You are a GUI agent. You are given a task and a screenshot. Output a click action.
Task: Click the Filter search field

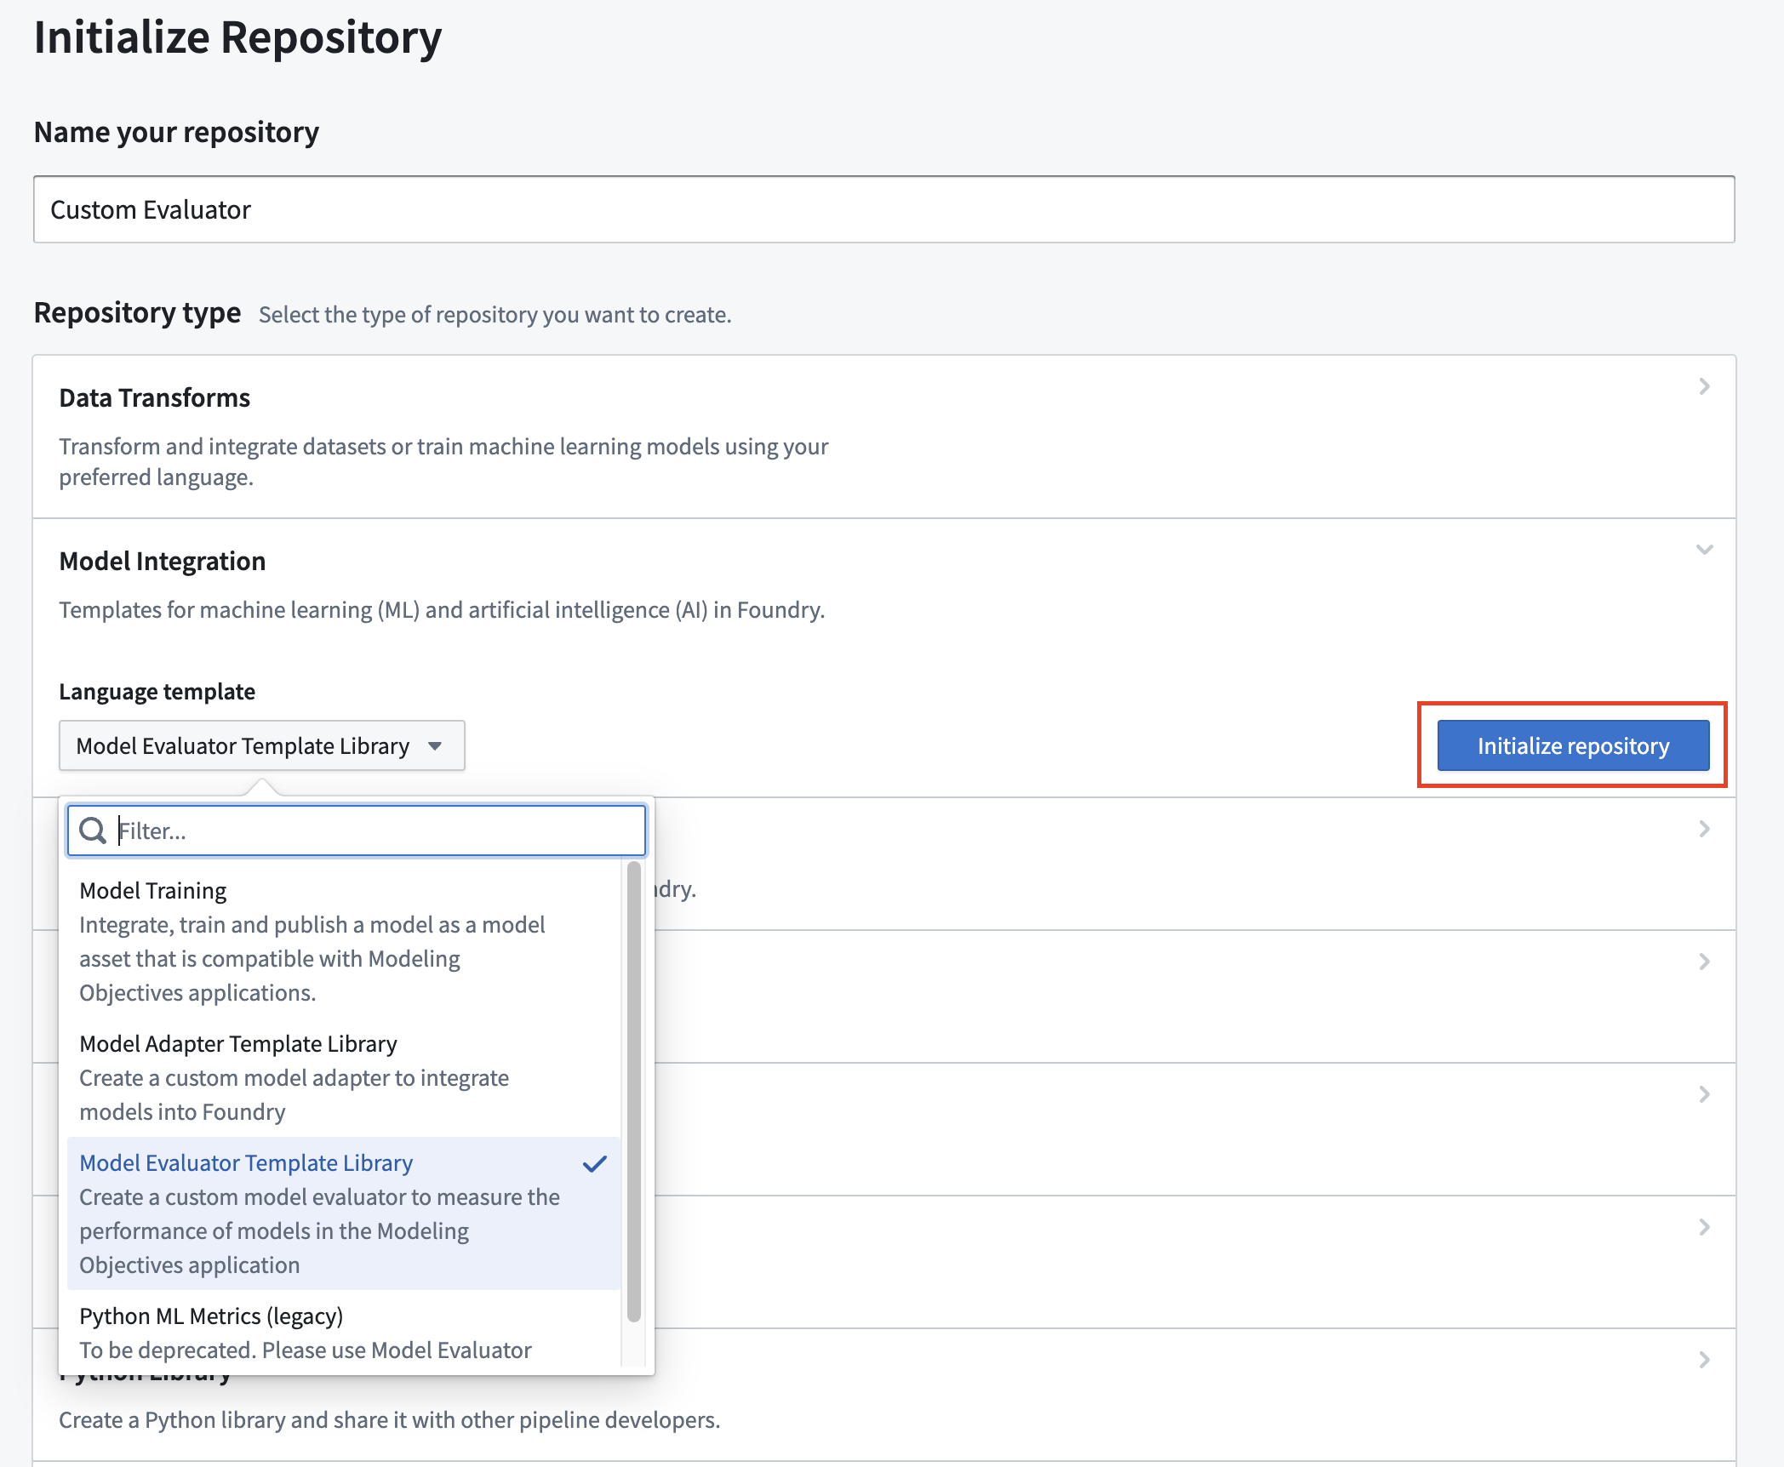coord(357,831)
